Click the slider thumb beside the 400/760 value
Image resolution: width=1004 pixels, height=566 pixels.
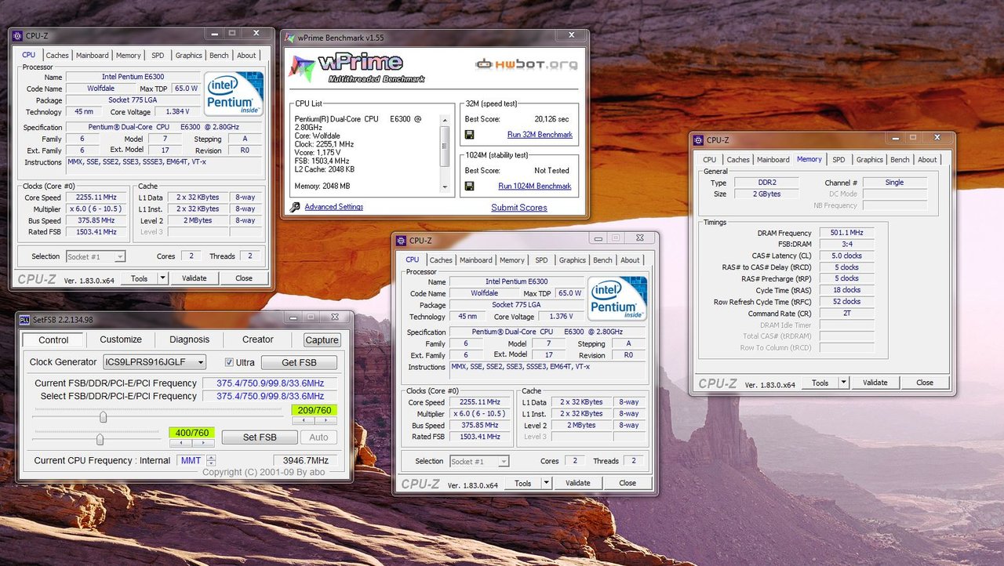click(x=100, y=439)
